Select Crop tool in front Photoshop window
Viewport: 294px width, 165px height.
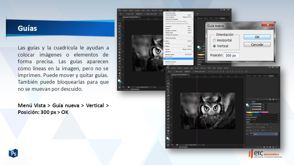(x=168, y=90)
